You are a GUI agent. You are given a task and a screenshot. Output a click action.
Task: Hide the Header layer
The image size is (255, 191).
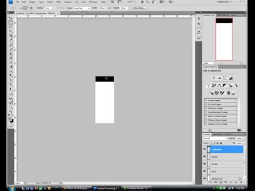click(x=205, y=157)
